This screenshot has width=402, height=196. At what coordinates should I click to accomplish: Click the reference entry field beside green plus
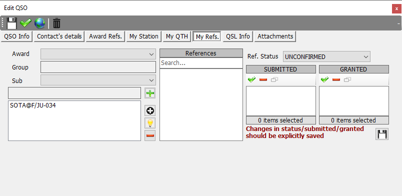point(74,93)
